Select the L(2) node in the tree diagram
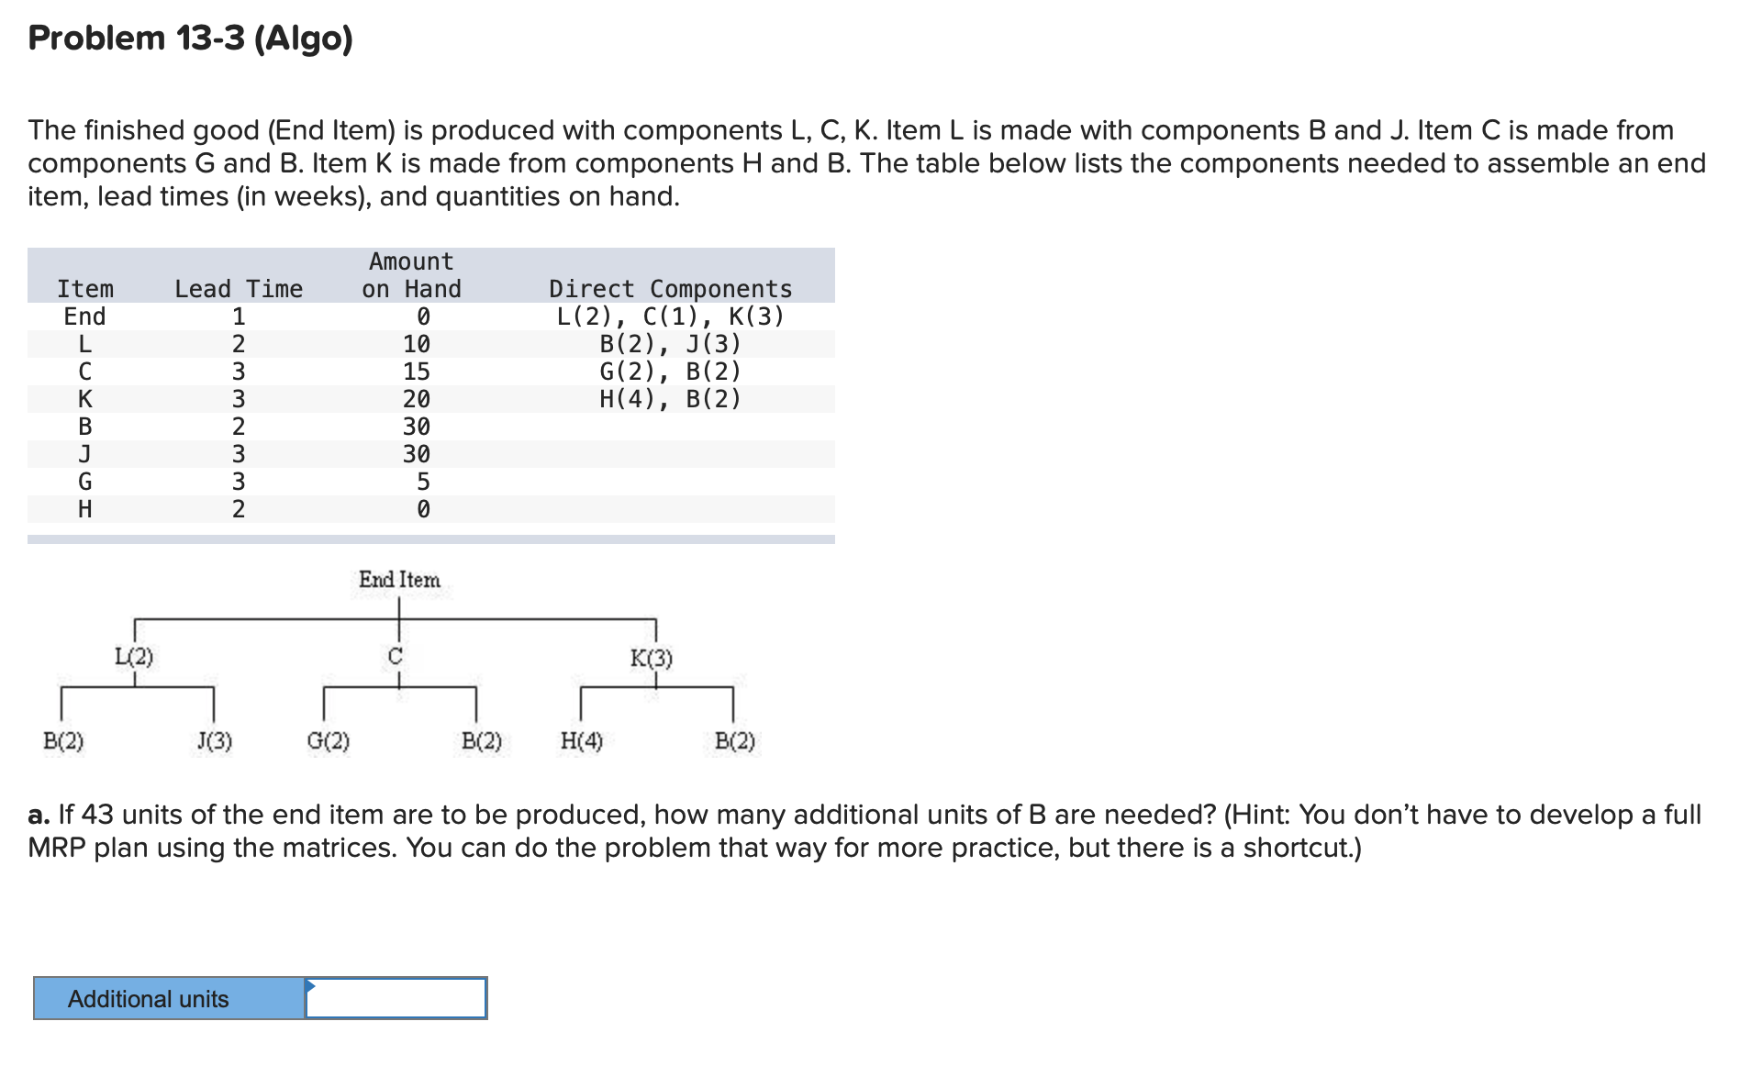 pos(134,656)
